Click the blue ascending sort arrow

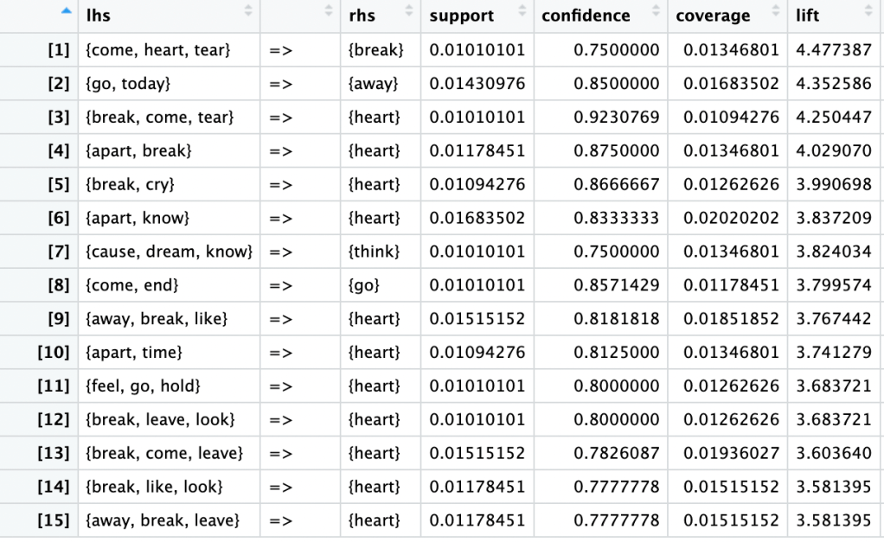(67, 11)
